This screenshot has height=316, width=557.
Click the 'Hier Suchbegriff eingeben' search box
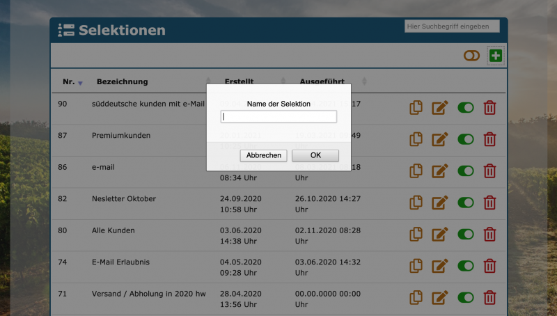point(452,26)
